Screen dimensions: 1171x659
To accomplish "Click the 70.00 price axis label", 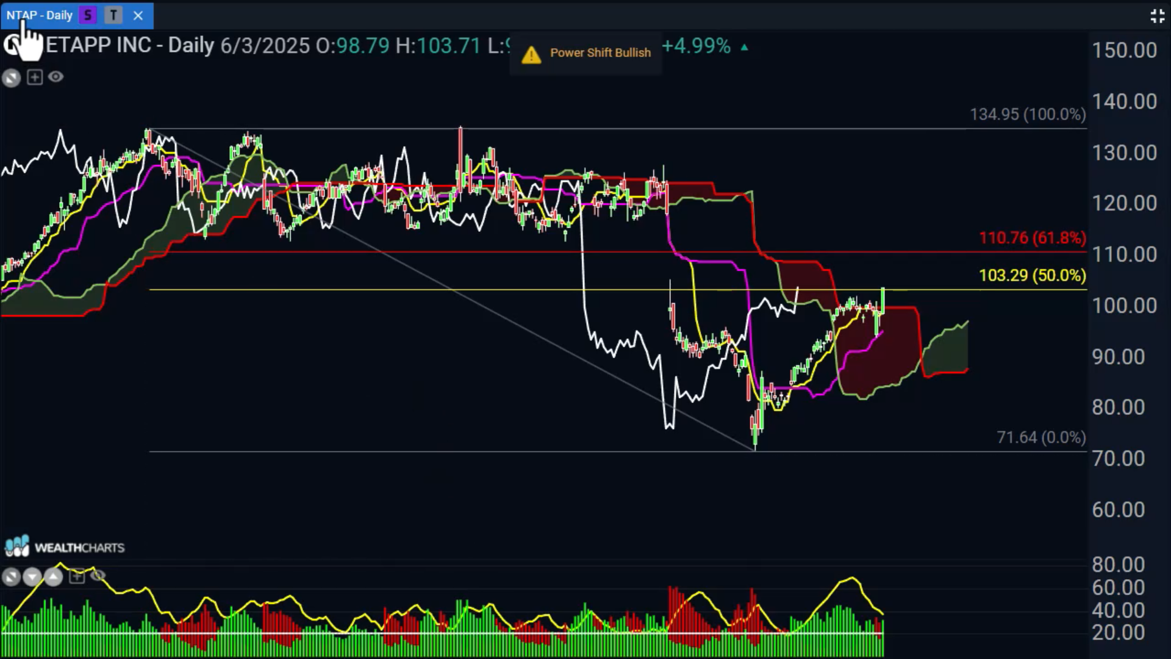I will [1118, 459].
